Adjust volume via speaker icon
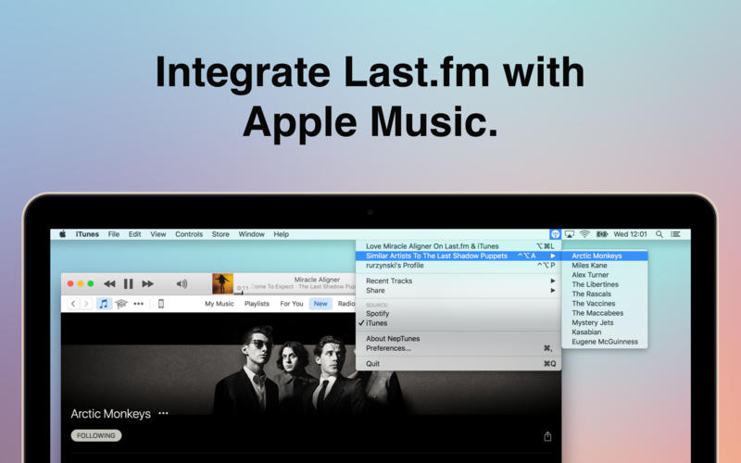 (182, 283)
